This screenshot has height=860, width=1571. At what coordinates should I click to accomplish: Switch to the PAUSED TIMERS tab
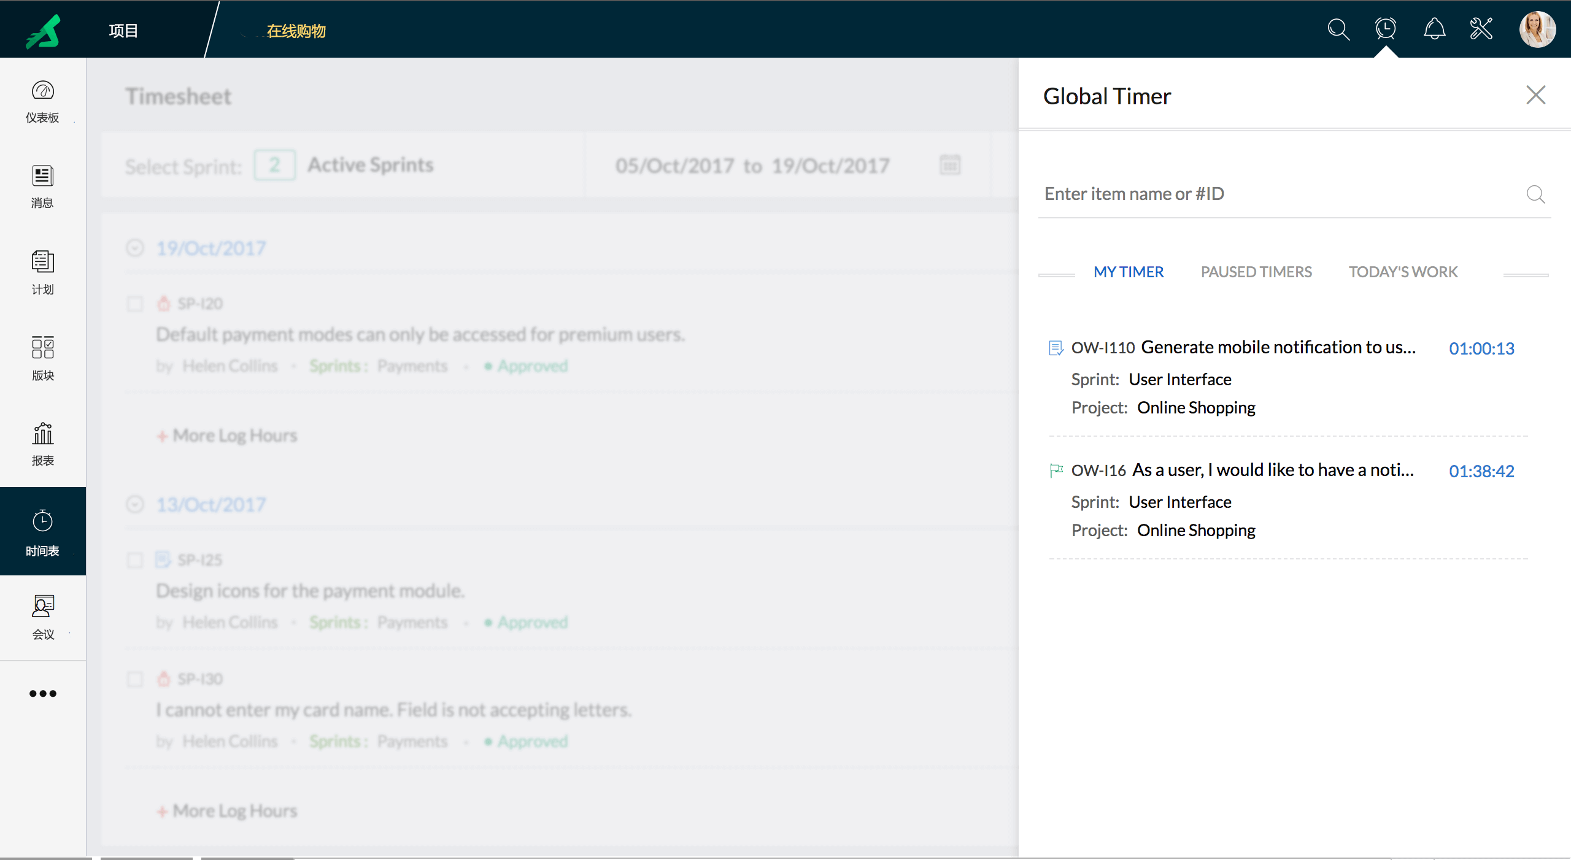coord(1256,272)
